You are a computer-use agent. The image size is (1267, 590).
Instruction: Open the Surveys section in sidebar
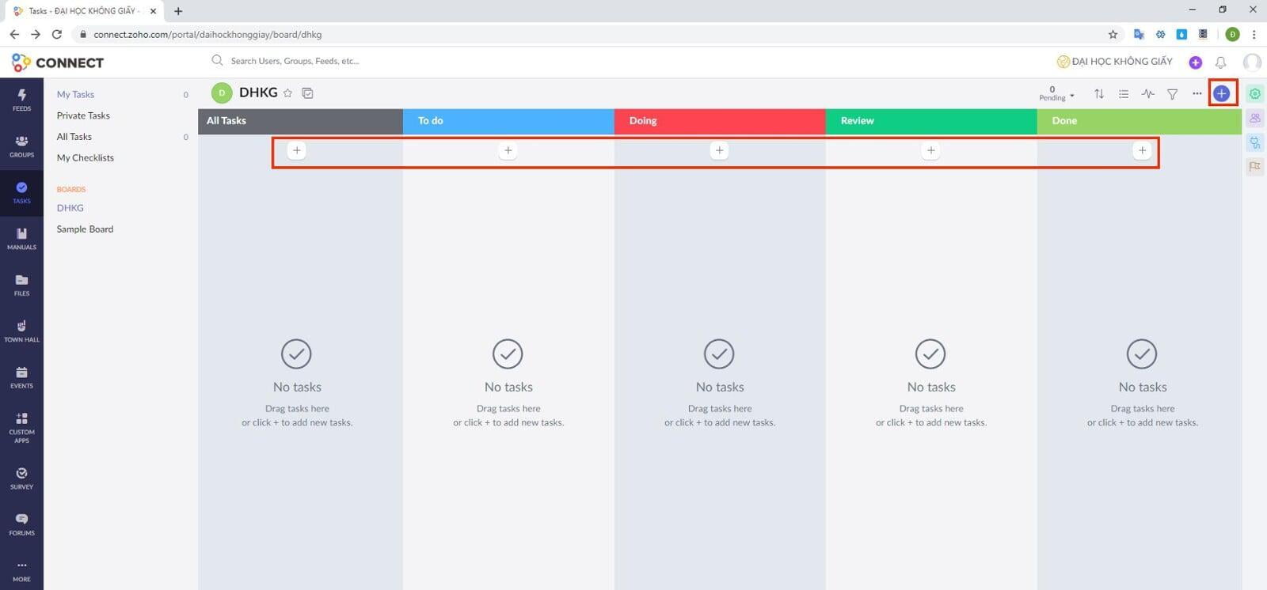click(x=21, y=478)
